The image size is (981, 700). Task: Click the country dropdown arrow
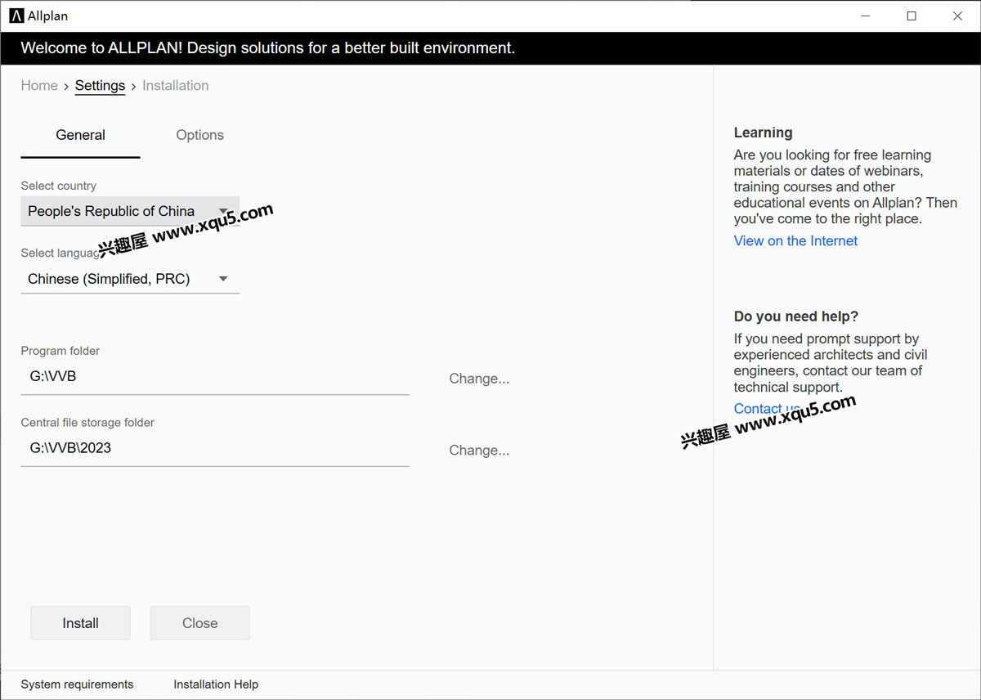[223, 211]
